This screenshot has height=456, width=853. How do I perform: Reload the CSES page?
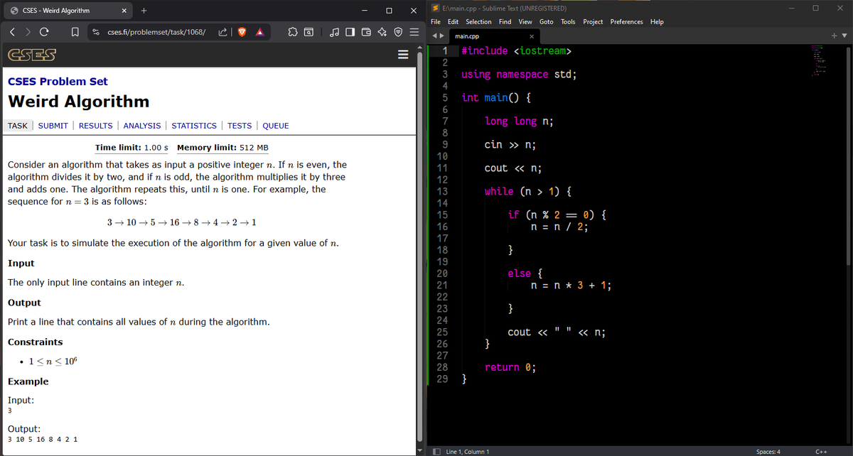click(x=44, y=32)
